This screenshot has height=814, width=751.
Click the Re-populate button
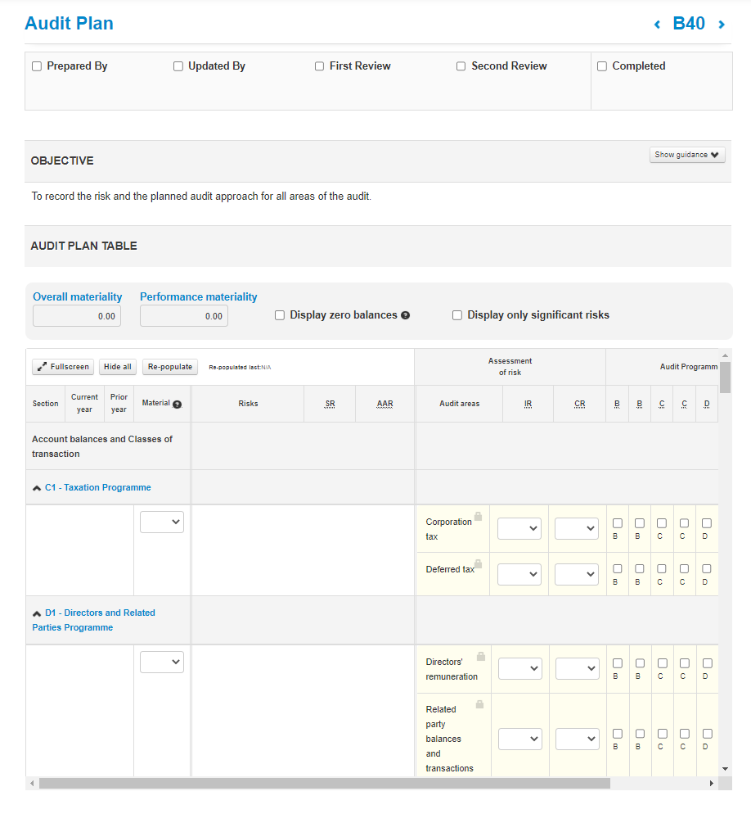click(x=169, y=366)
